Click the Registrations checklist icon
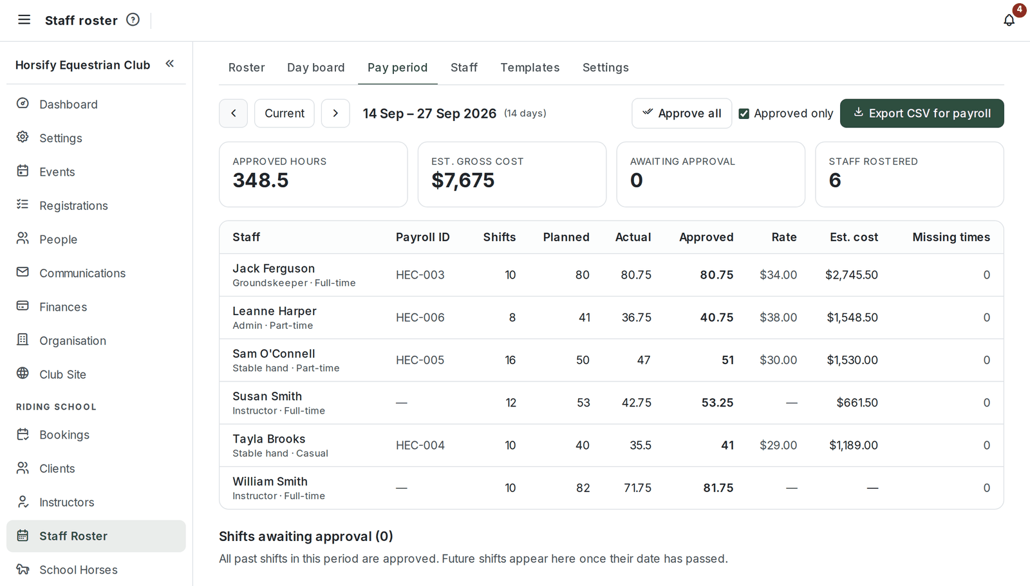 tap(23, 205)
